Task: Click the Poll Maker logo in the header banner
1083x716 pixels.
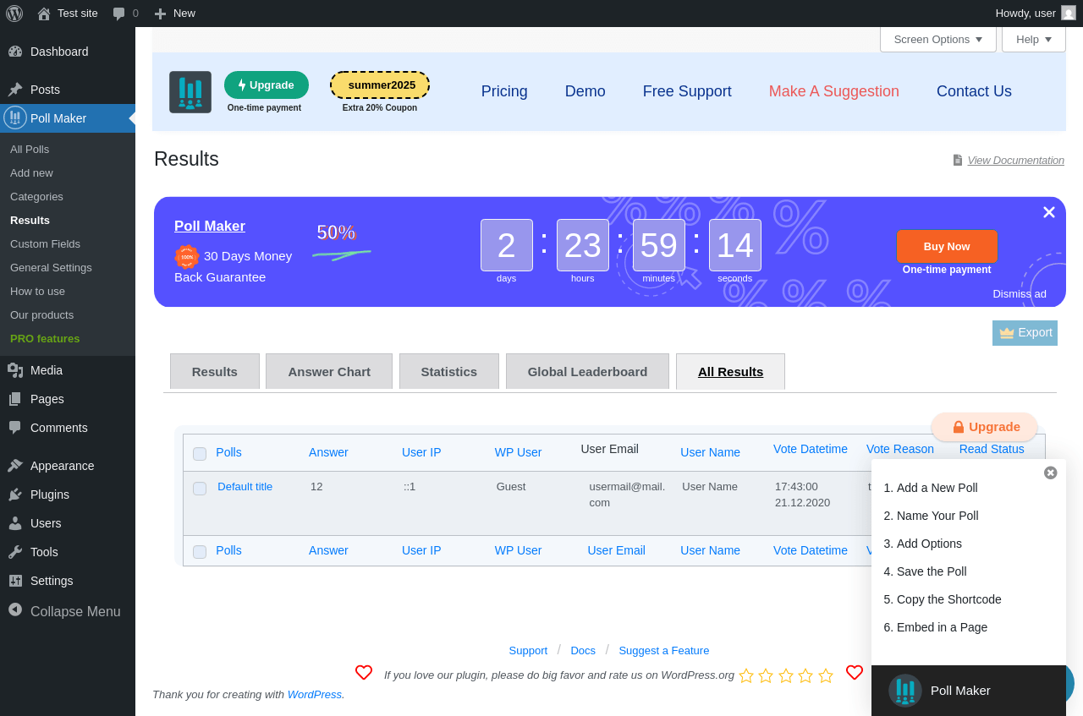Action: point(190,92)
